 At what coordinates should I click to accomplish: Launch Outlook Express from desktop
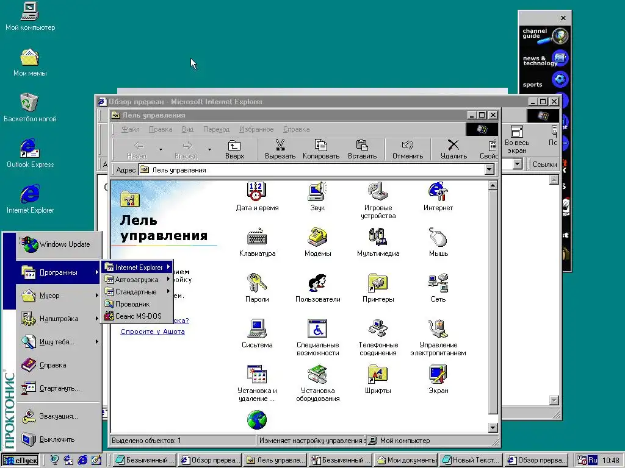(x=30, y=154)
